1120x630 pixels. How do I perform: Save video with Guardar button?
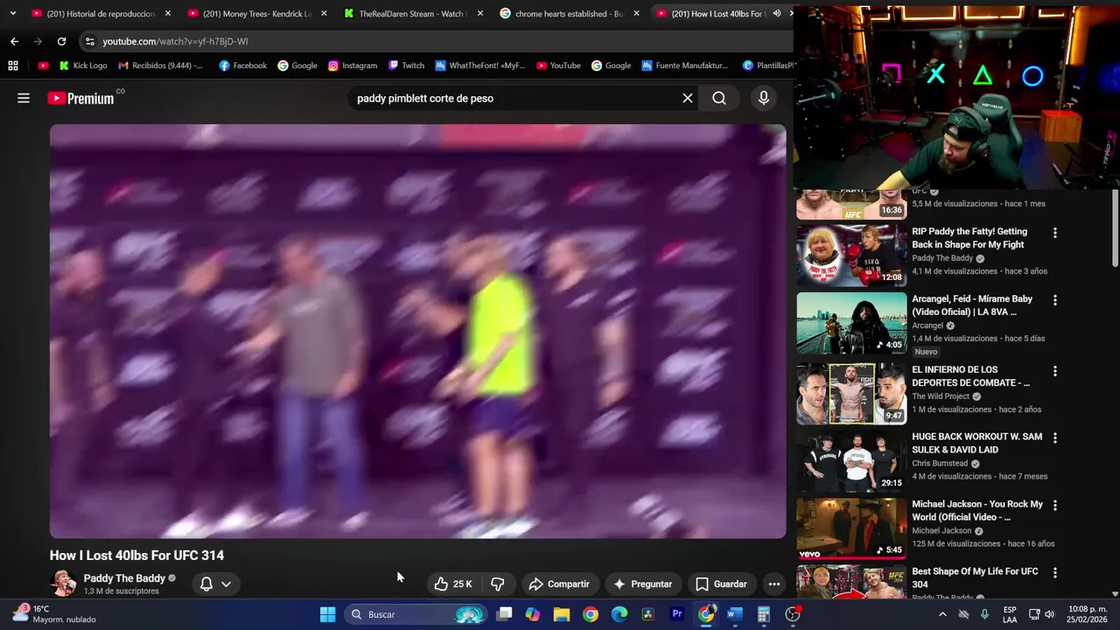click(x=721, y=584)
